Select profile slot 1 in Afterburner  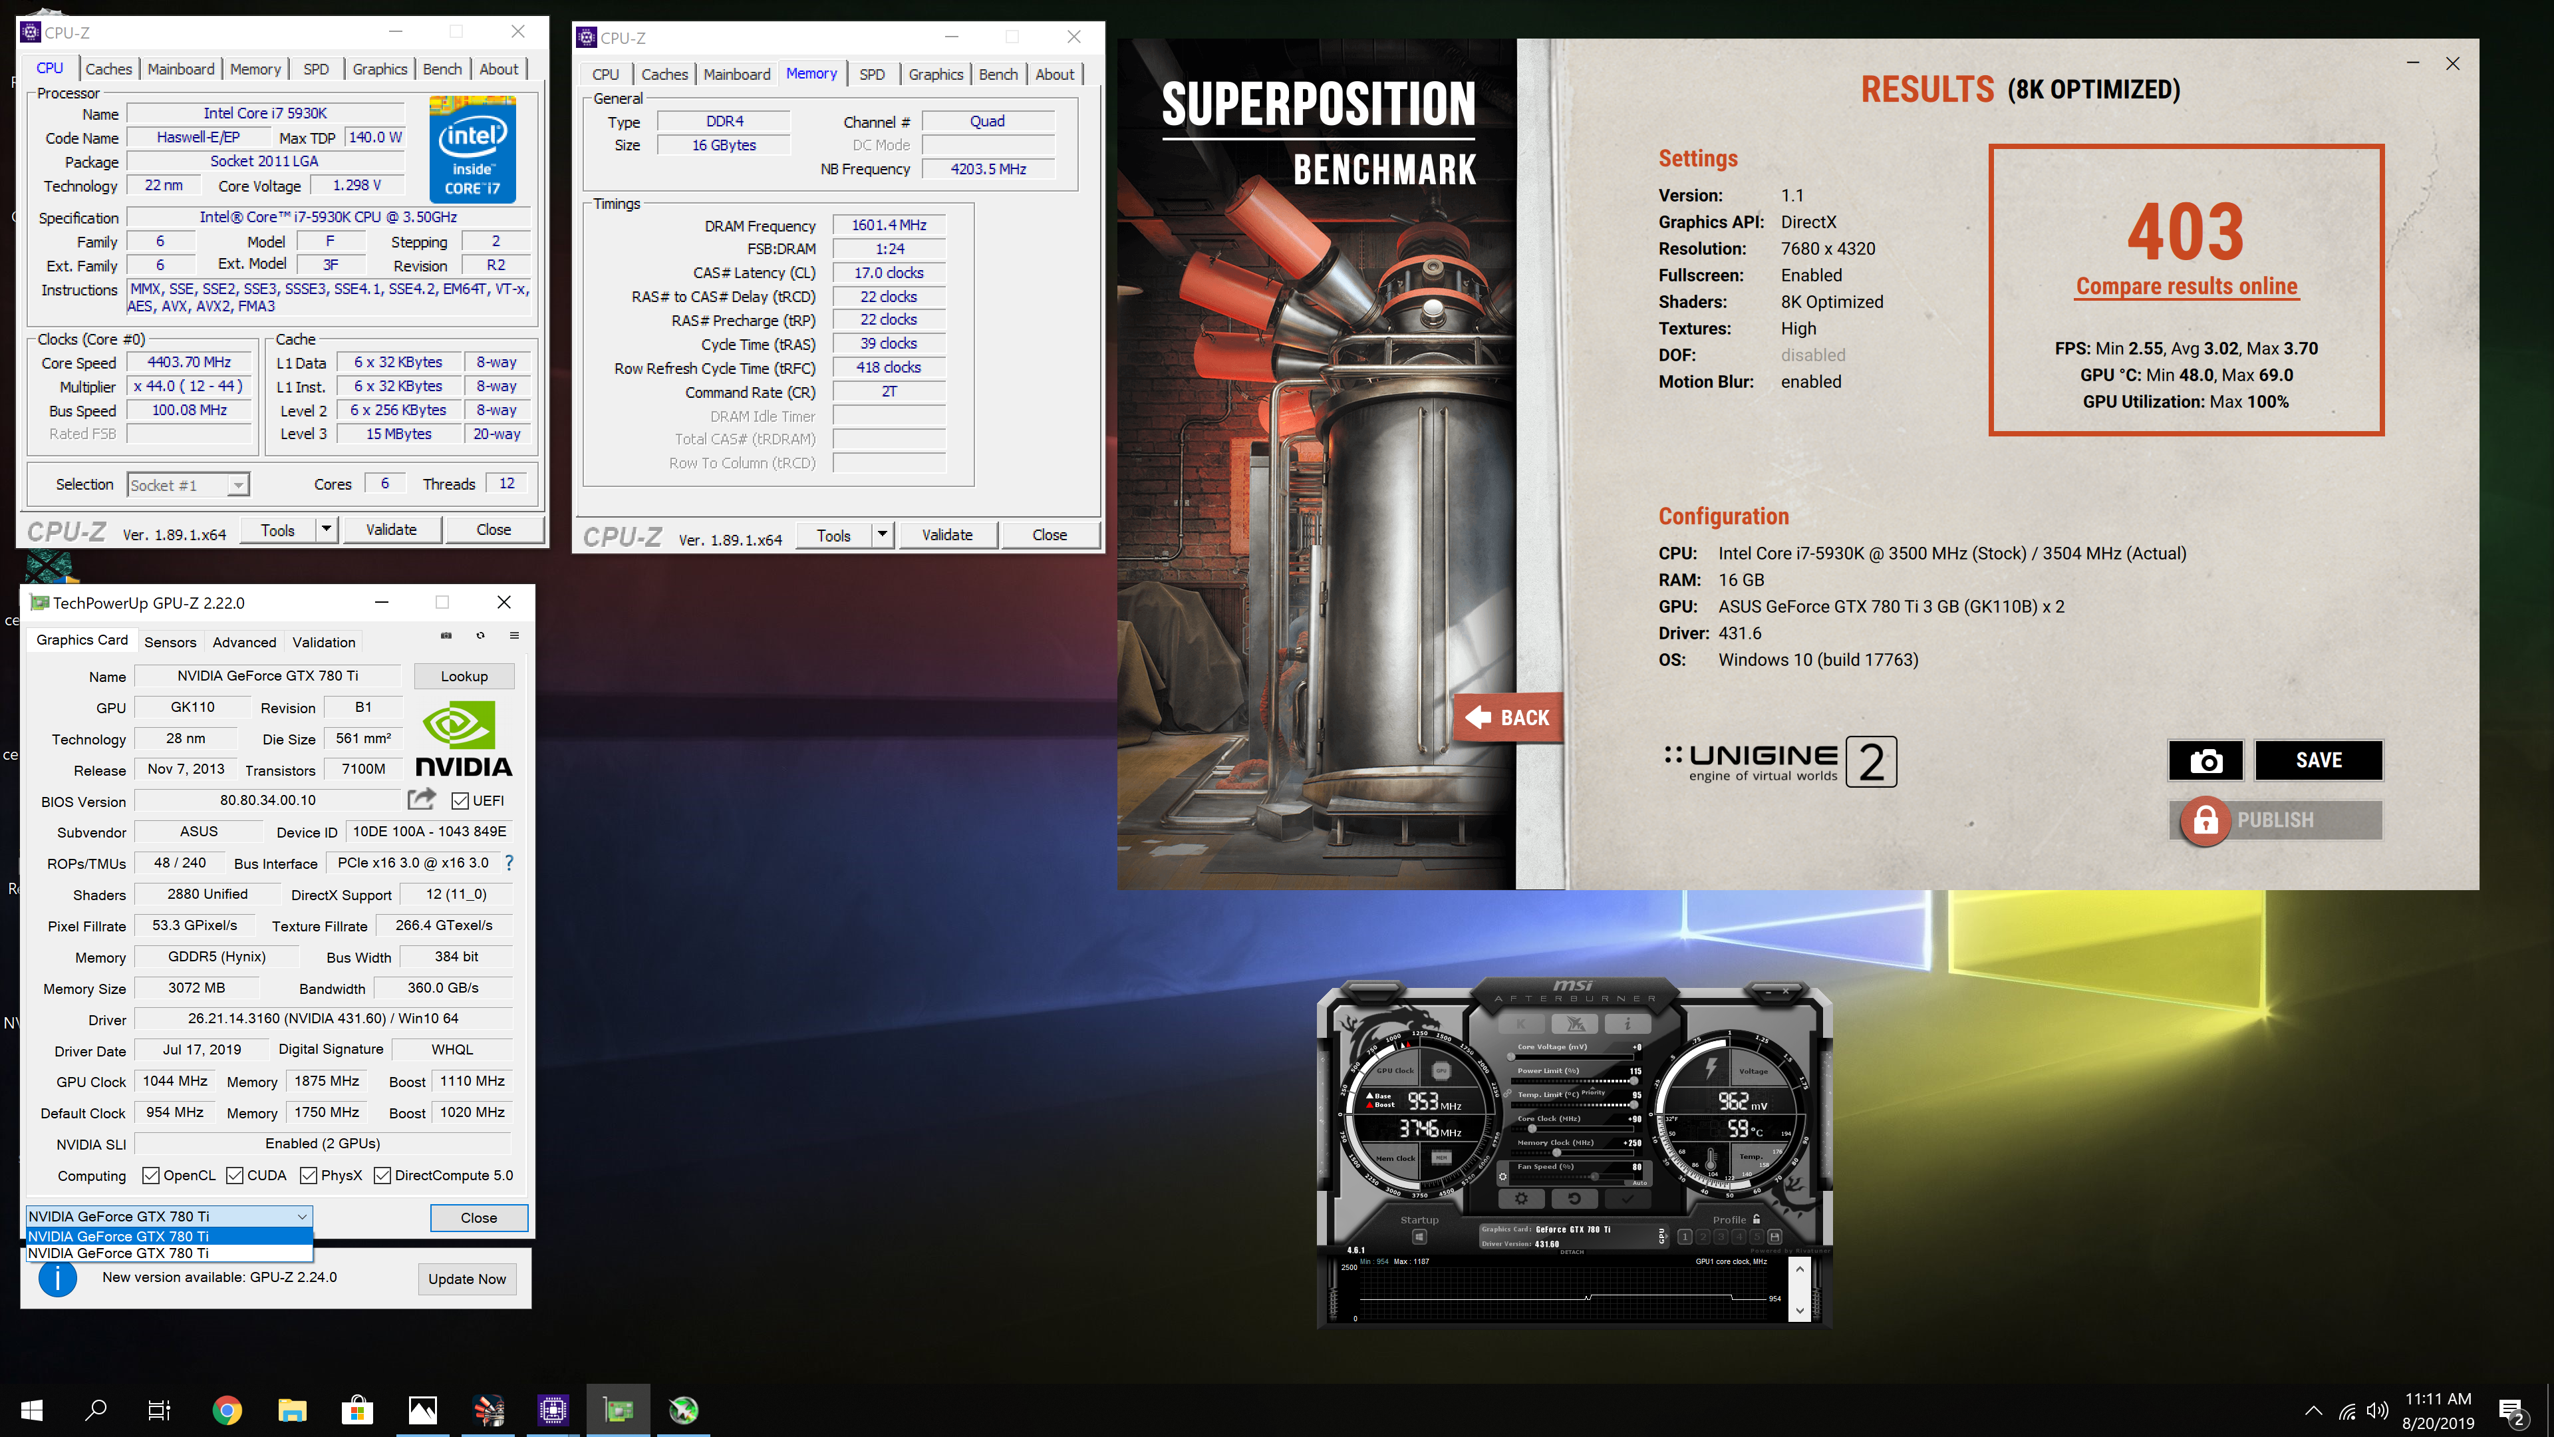pyautogui.click(x=1685, y=1237)
